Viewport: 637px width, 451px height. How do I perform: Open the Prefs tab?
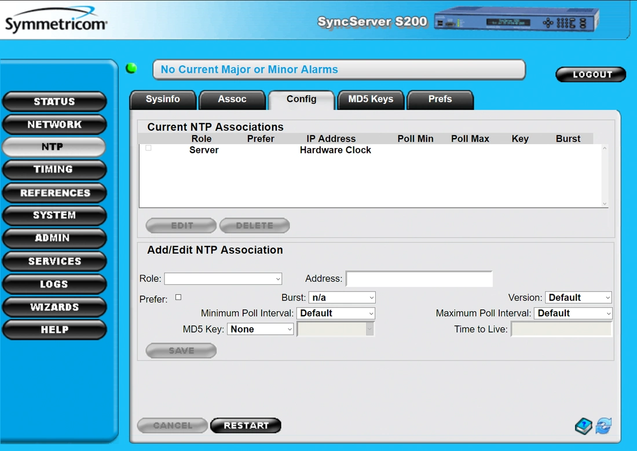pyautogui.click(x=440, y=99)
